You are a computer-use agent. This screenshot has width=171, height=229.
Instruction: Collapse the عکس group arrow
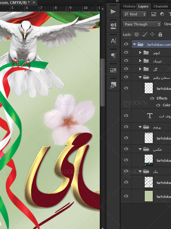coord(140,149)
